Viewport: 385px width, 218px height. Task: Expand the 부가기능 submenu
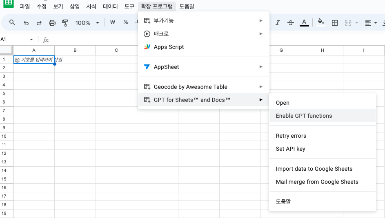tap(204, 20)
